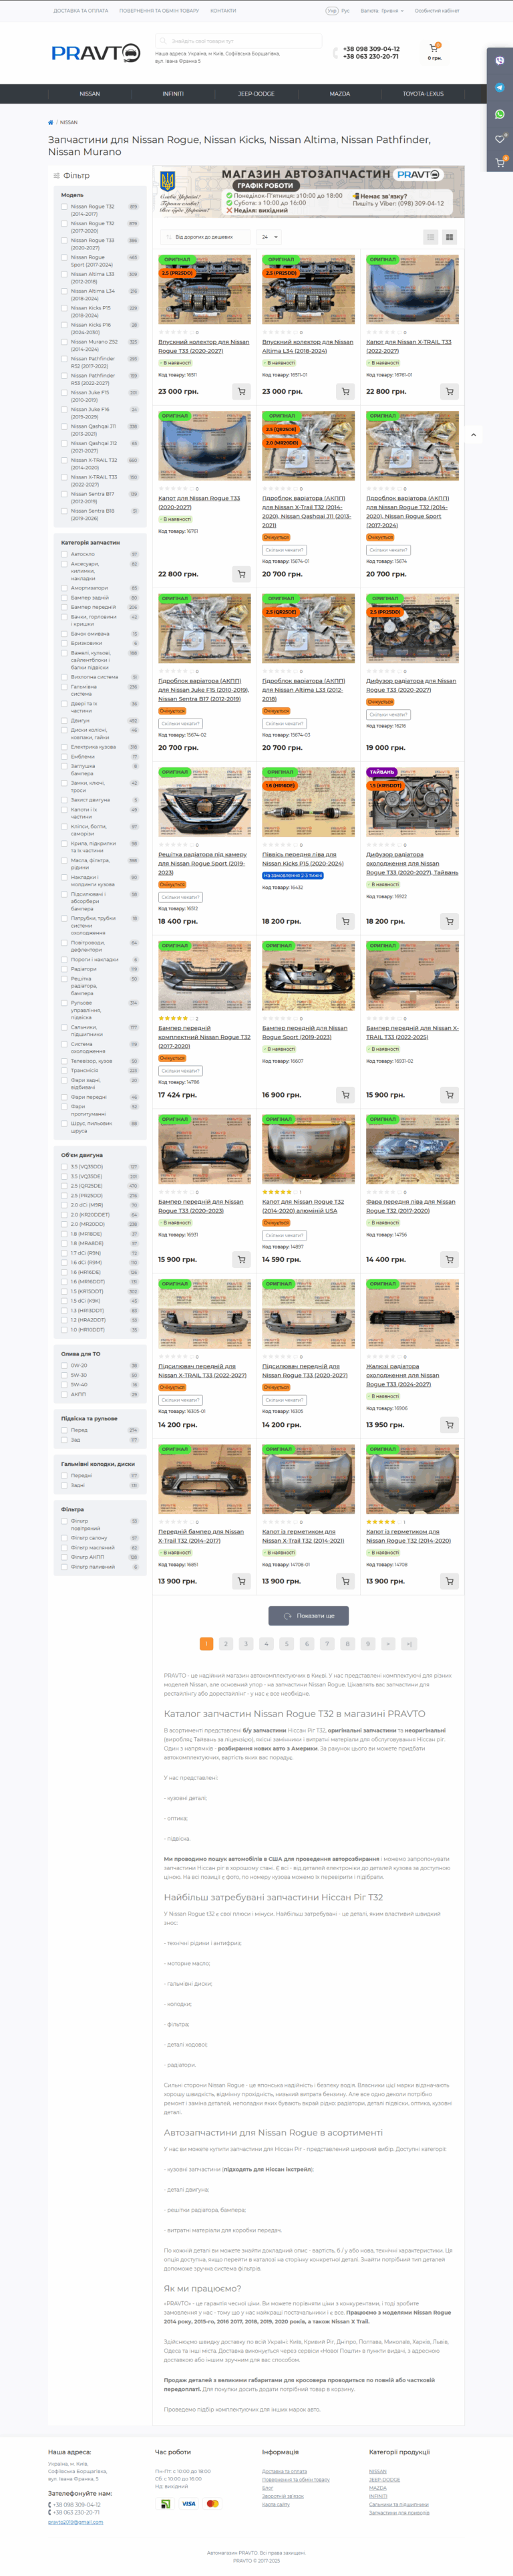Enable the Nissan Murano Z52 model checkbox
This screenshot has height=2576, width=513.
64,342
